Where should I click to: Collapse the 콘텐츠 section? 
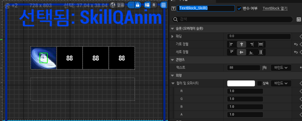pos(172,60)
